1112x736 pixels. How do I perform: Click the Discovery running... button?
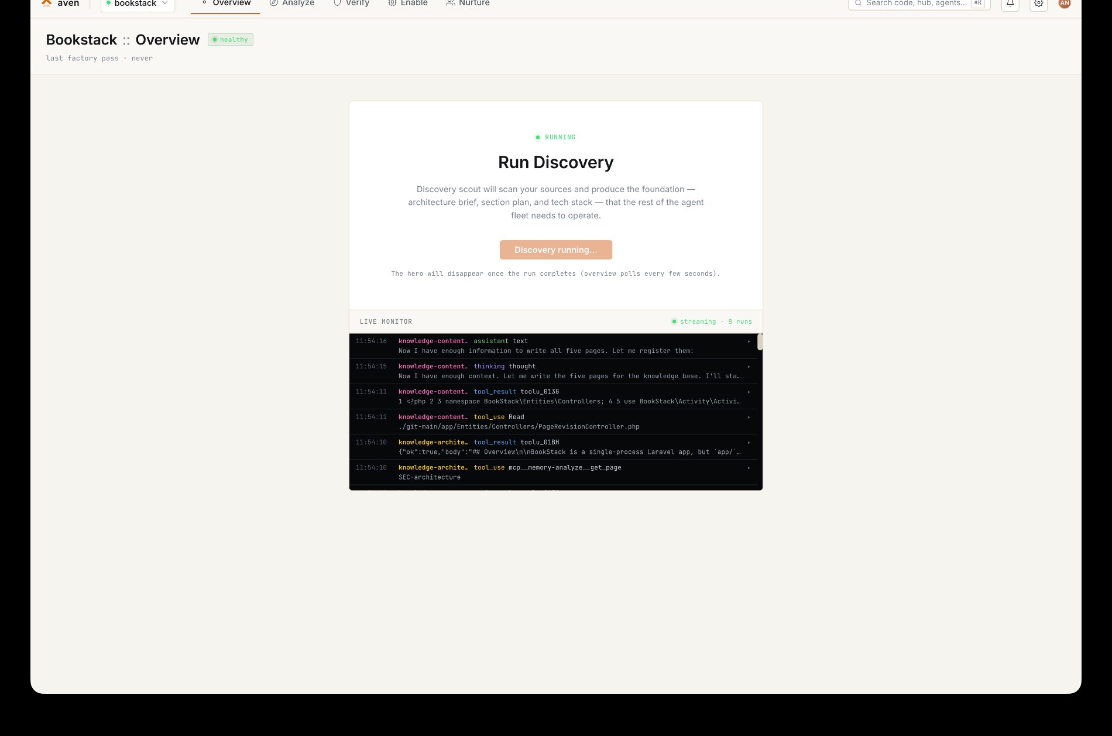(556, 250)
